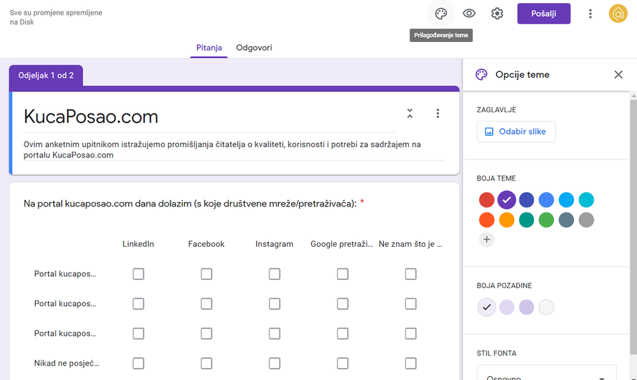Screen dimensions: 637x380
Task: Expand the Odjeljak 1 od 2 header
Action: pyautogui.click(x=46, y=75)
